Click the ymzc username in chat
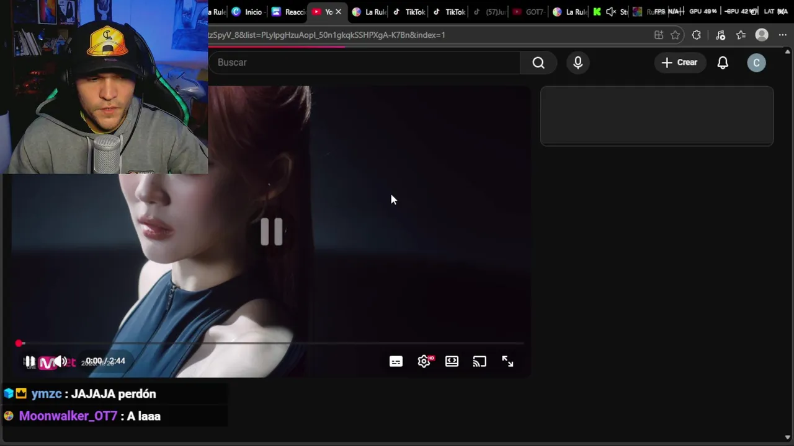The image size is (794, 446). pyautogui.click(x=47, y=394)
